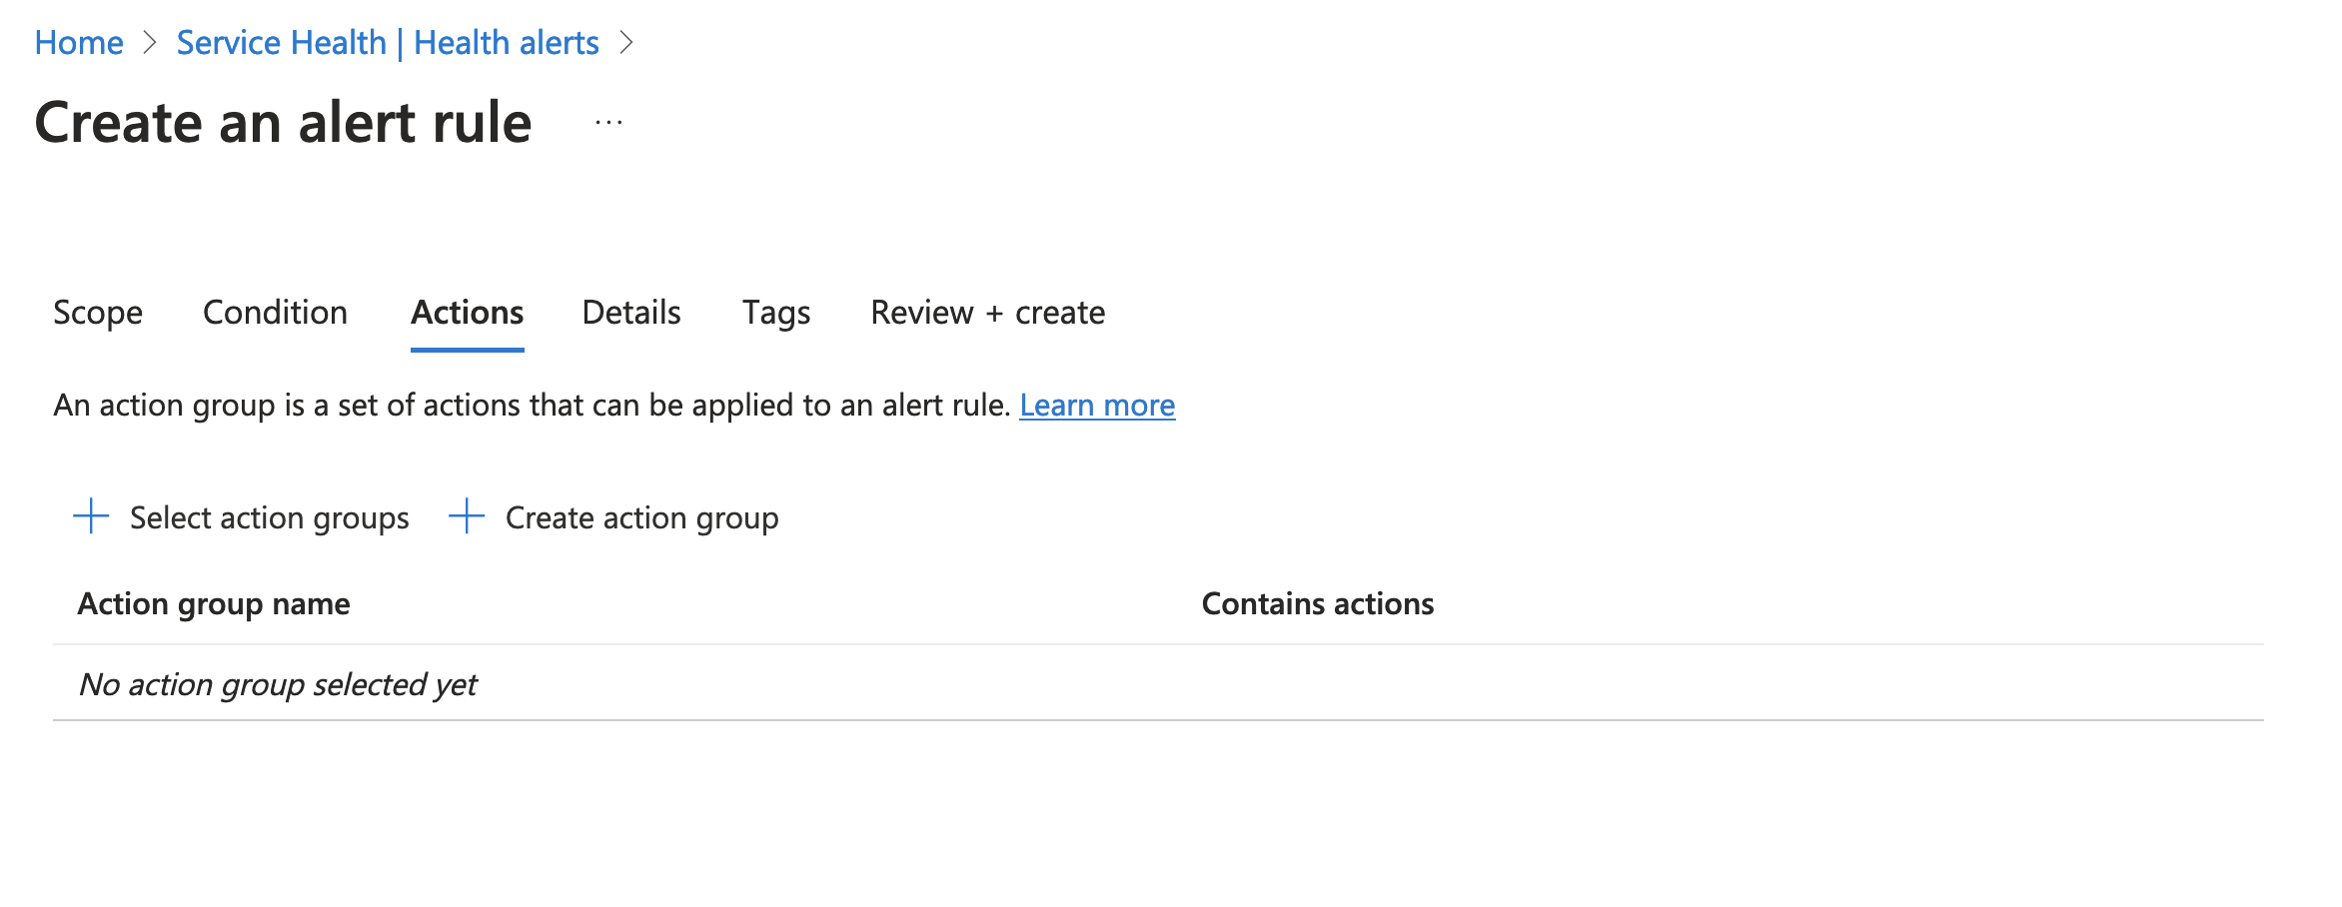Click the plus icon next to Create action group

[x=468, y=517]
